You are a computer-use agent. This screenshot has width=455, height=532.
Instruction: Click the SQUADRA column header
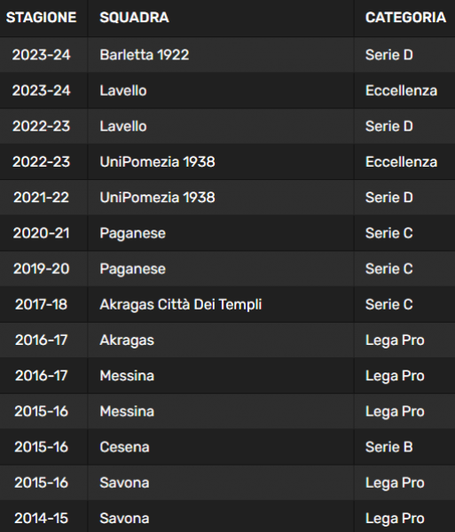pos(134,18)
